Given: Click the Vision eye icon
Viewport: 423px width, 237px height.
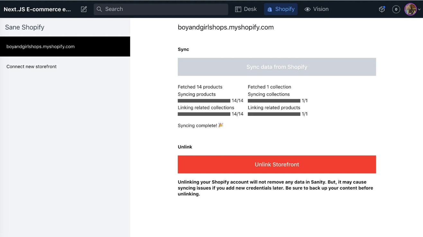Looking at the screenshot, I should tap(308, 9).
